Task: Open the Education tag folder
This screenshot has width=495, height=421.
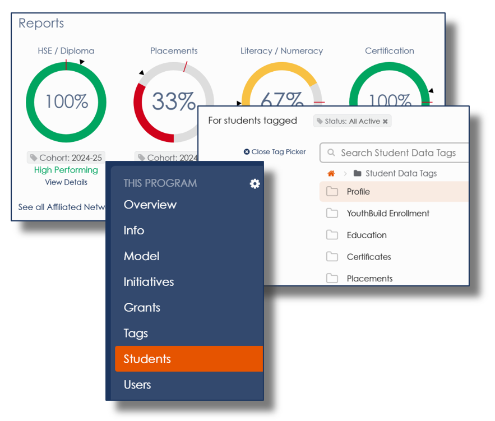Action: (x=394, y=235)
